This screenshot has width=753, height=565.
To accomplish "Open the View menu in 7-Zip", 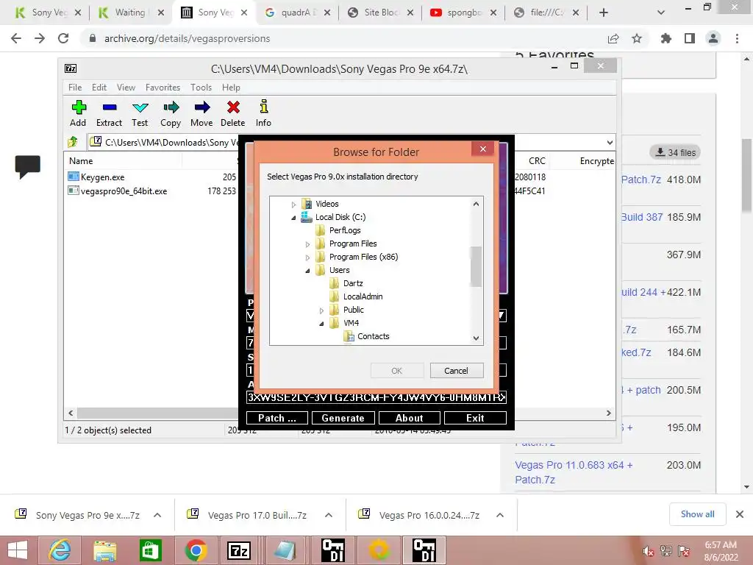I will pos(126,88).
